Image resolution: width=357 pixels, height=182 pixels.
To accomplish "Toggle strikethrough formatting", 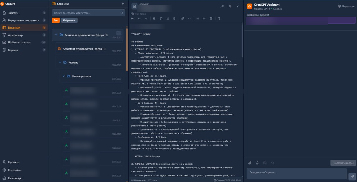I will (174, 18).
